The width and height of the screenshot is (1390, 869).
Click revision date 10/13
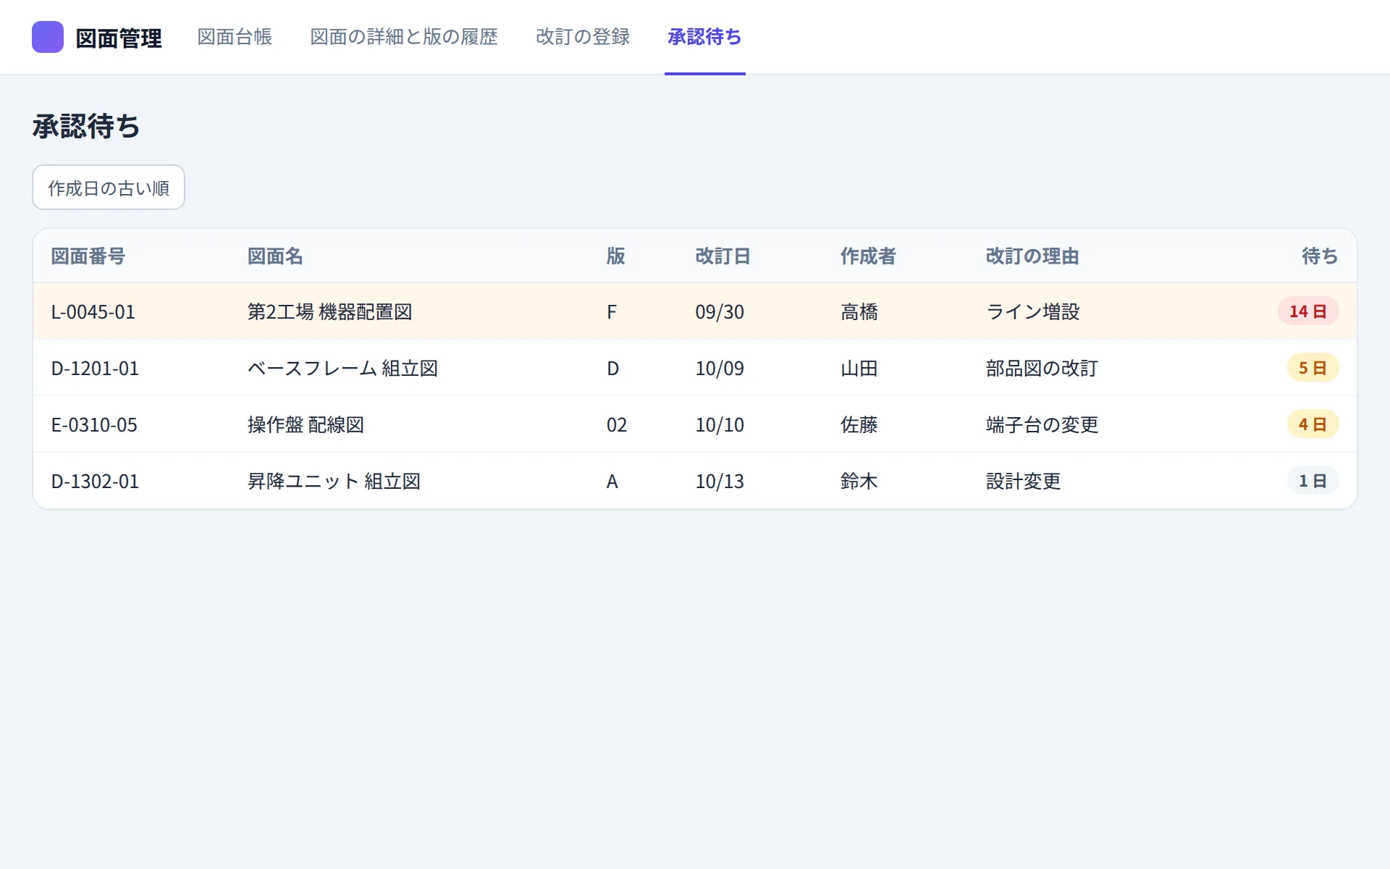tap(720, 481)
